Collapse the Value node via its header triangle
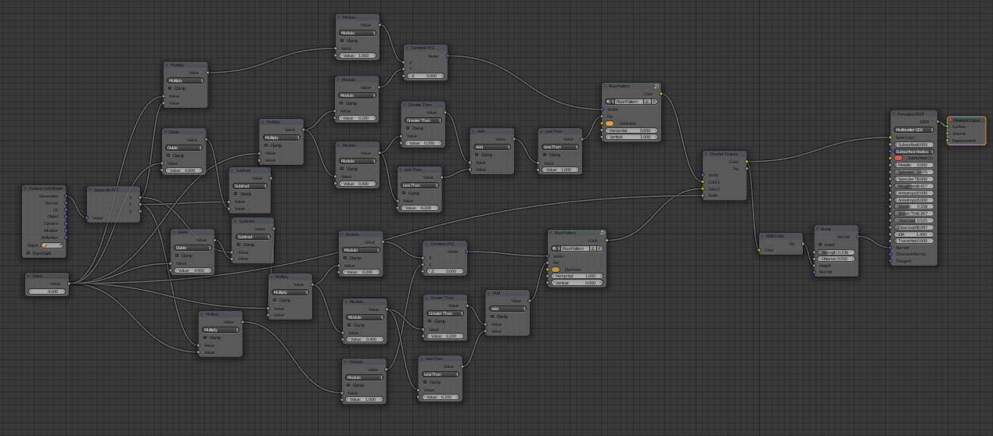Viewport: 993px width, 436px height. coord(27,276)
